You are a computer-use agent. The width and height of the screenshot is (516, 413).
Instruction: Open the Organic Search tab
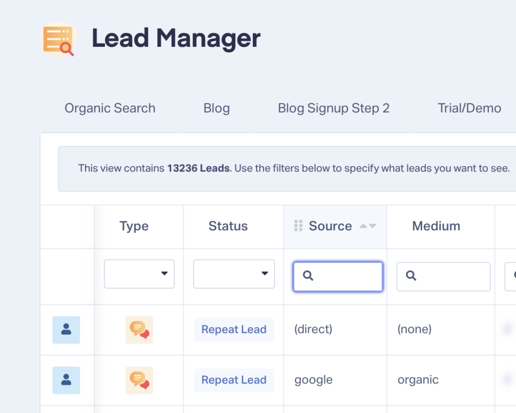110,108
